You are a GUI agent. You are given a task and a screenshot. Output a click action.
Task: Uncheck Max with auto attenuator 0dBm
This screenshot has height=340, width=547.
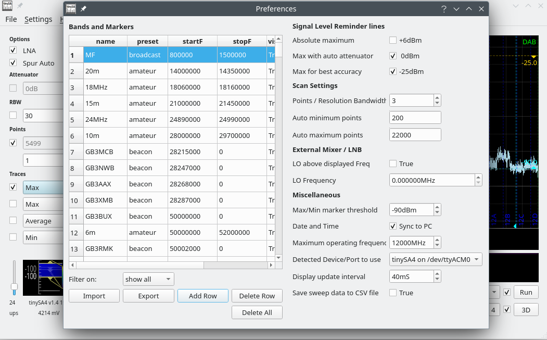click(x=393, y=56)
